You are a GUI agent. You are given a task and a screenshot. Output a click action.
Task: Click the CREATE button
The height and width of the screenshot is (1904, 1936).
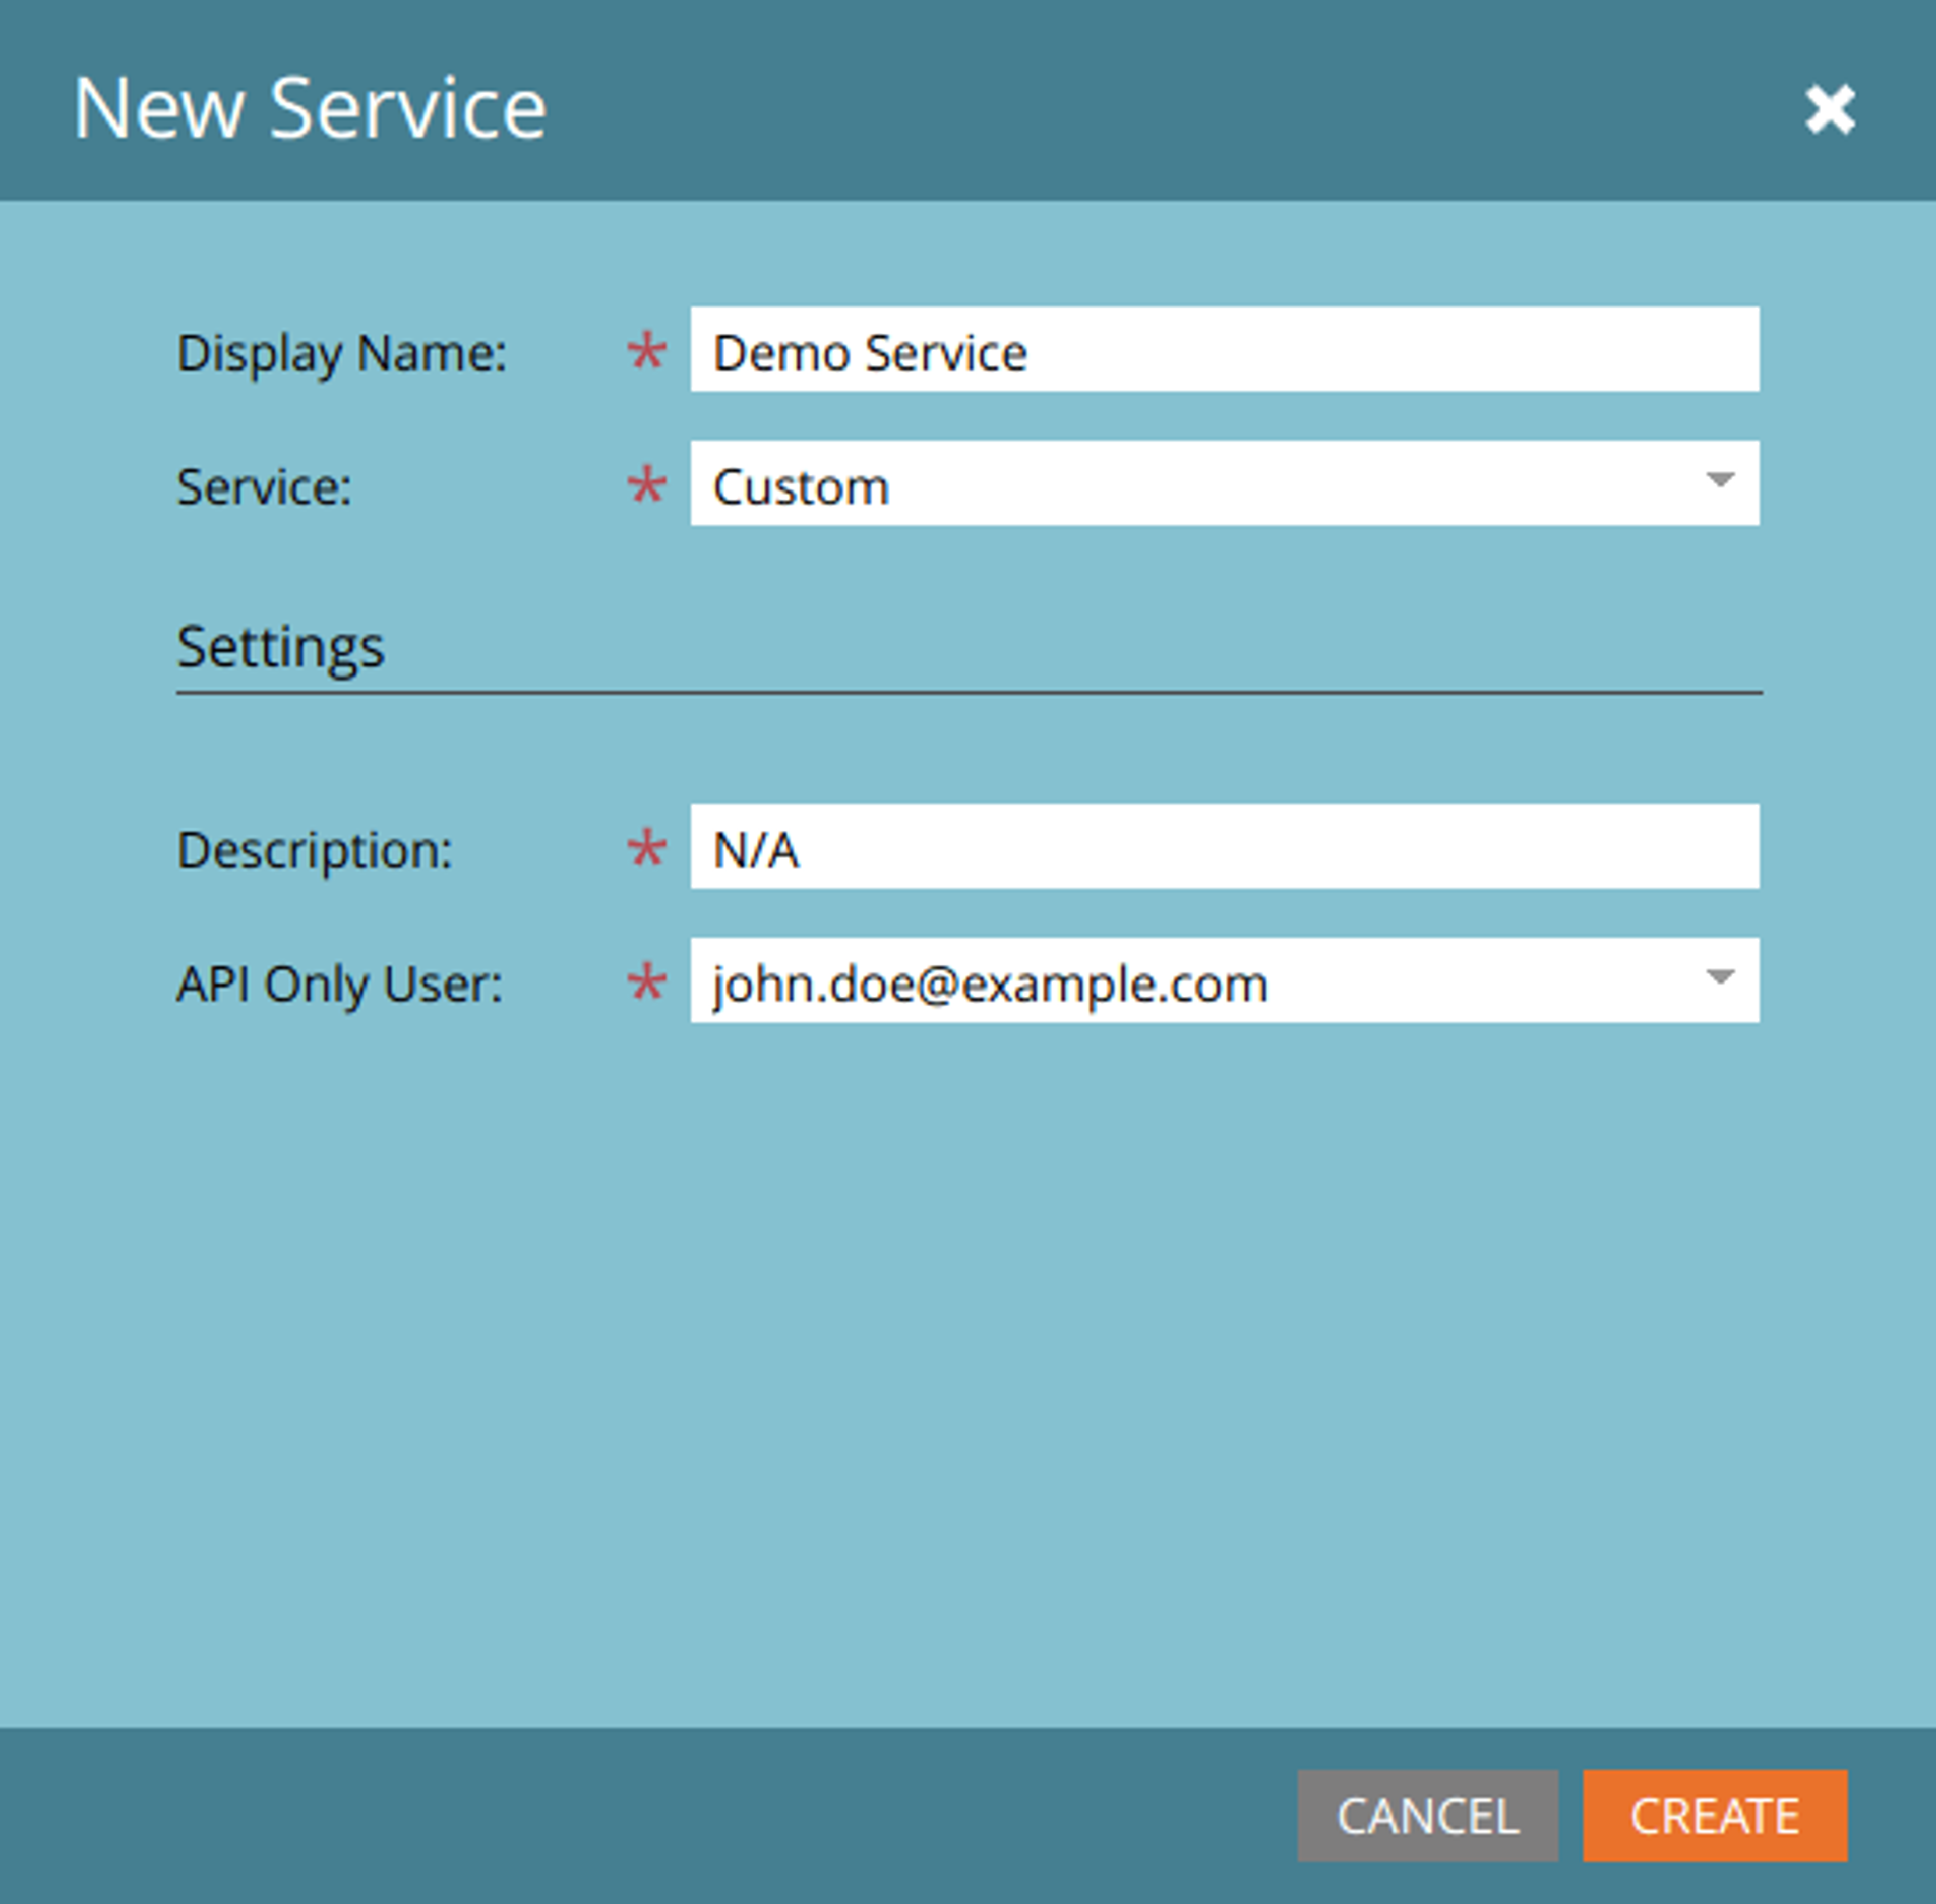coord(1715,1816)
